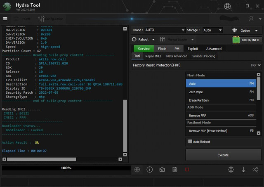
Task: Take a screenshot with camera icon
Action: click(x=162, y=169)
